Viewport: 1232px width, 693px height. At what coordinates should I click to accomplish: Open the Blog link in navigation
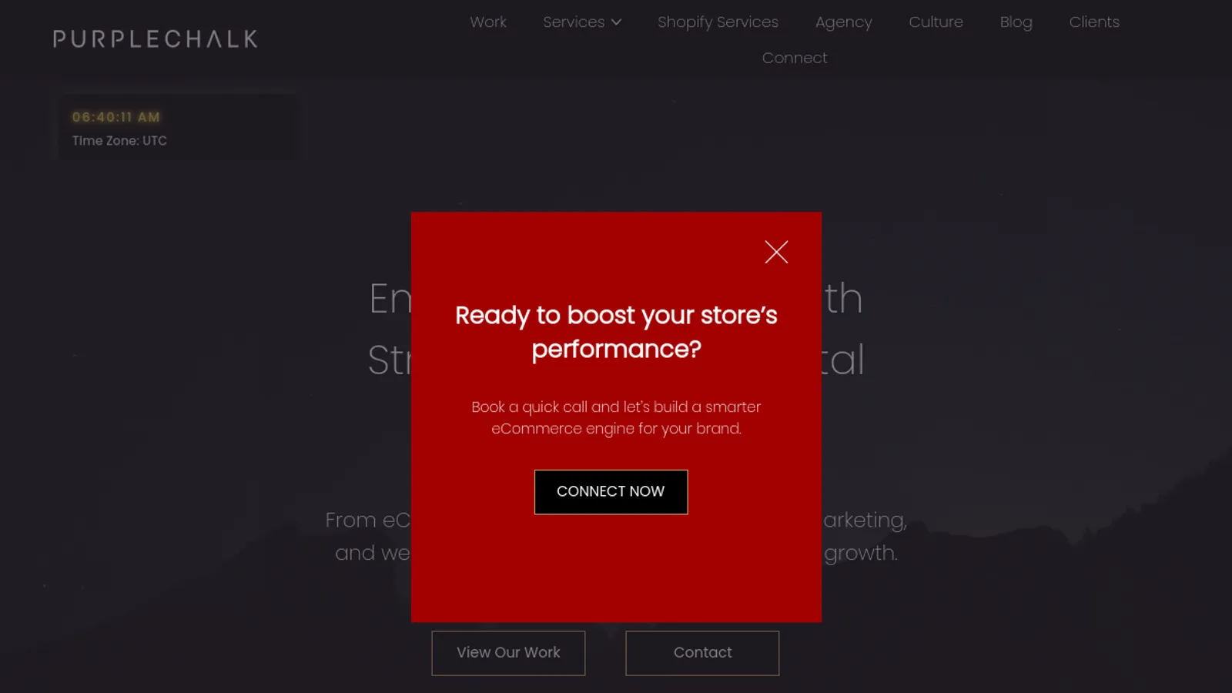tap(1016, 22)
